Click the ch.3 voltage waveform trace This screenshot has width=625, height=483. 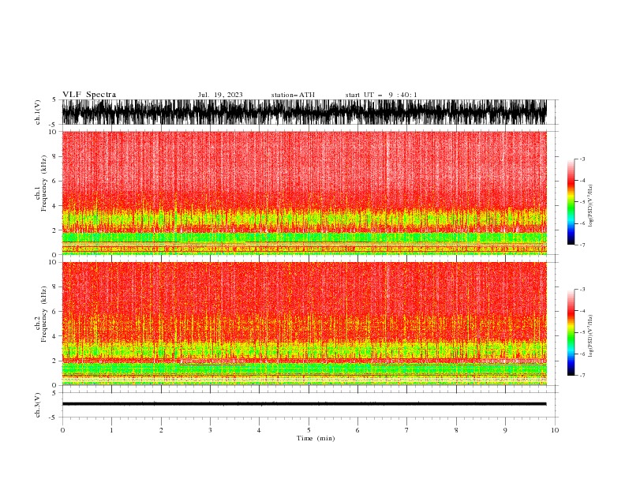tap(304, 404)
